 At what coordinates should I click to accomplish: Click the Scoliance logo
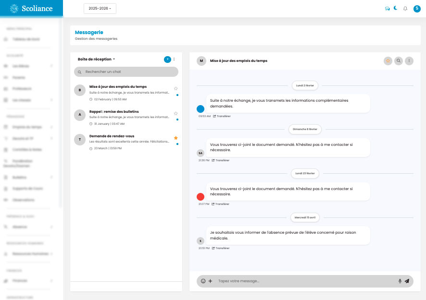(32, 9)
